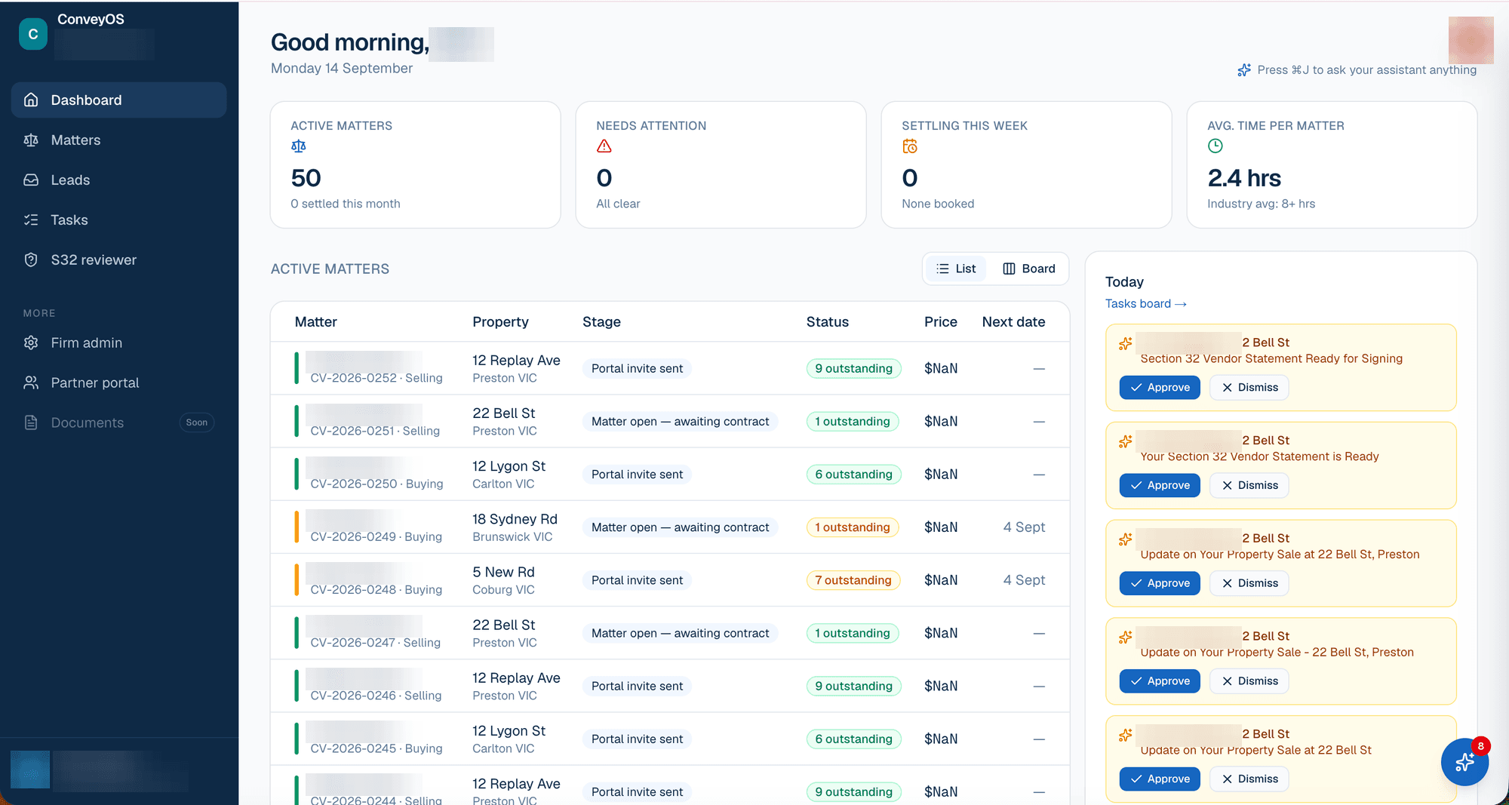Image resolution: width=1509 pixels, height=805 pixels.
Task: Click Portal invite sent stage for CV-2026-0250
Action: tap(637, 475)
